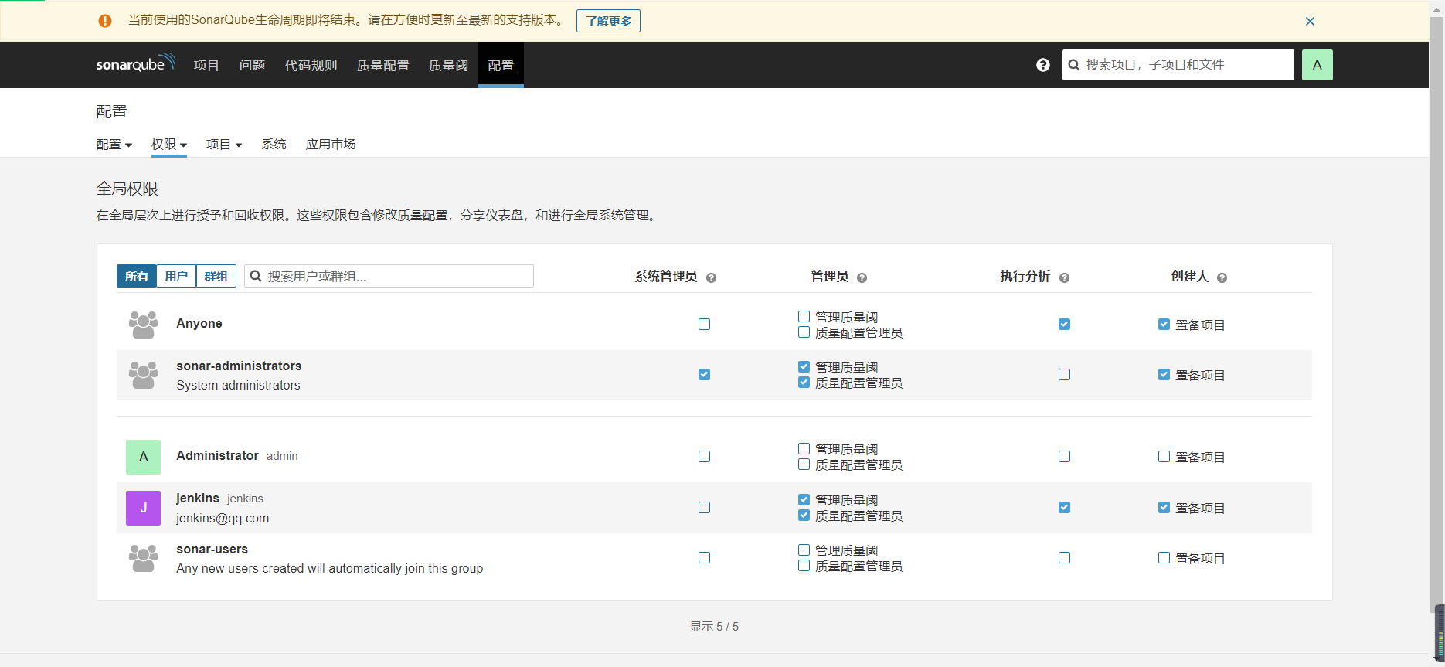Uncheck 置备项目 for Anyone
The height and width of the screenshot is (667, 1445).
pos(1164,324)
